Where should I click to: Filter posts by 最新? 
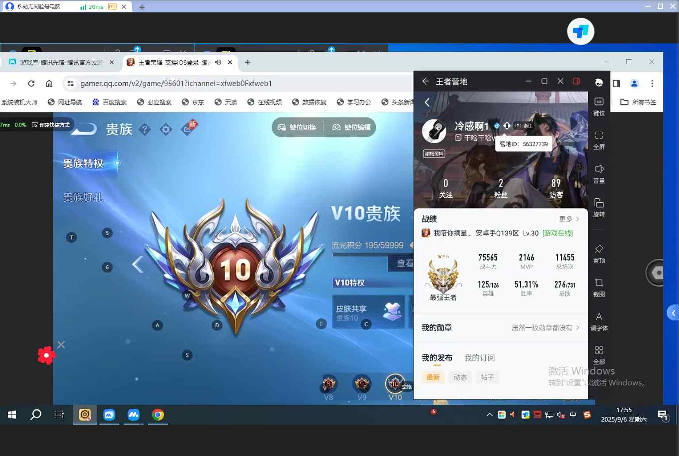(433, 377)
